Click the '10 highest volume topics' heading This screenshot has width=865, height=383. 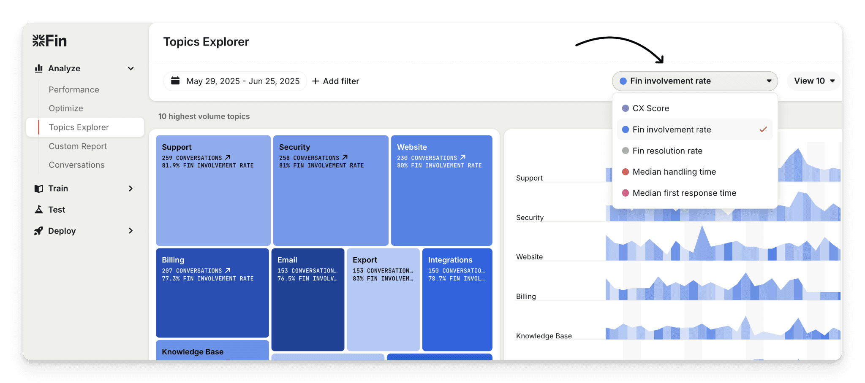pyautogui.click(x=204, y=116)
